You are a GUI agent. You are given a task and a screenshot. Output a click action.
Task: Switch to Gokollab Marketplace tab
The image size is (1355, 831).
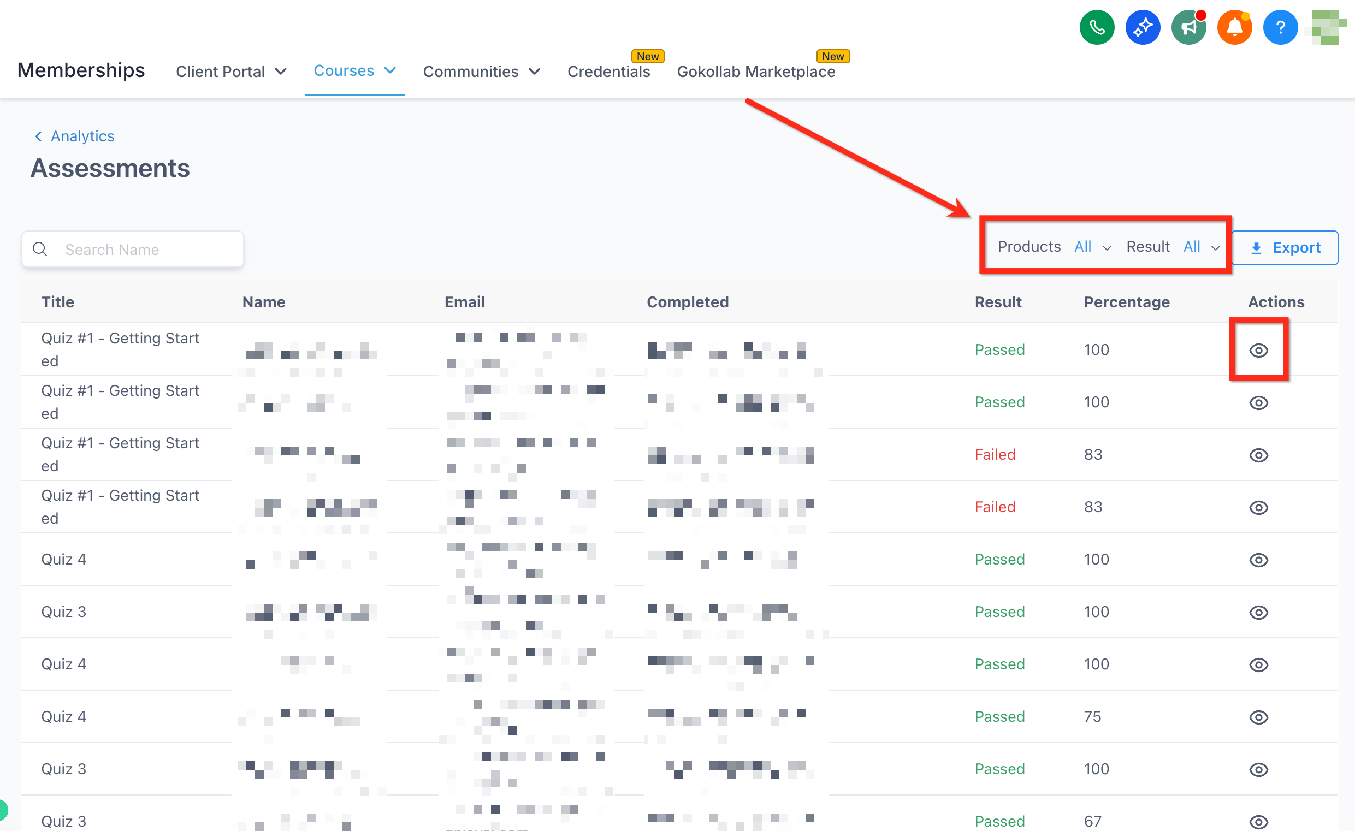(755, 72)
